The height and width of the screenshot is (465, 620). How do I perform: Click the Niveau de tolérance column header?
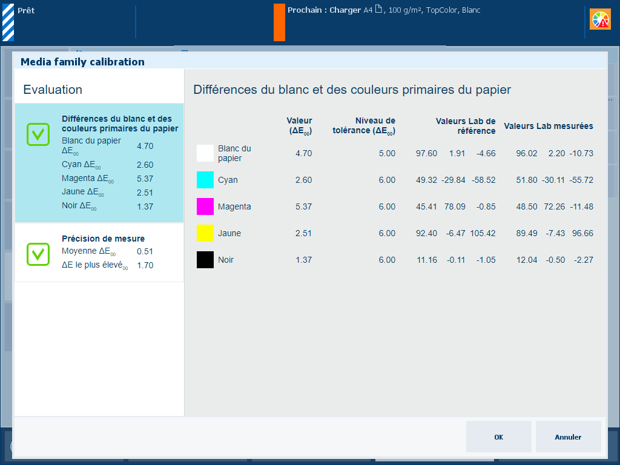click(x=364, y=126)
